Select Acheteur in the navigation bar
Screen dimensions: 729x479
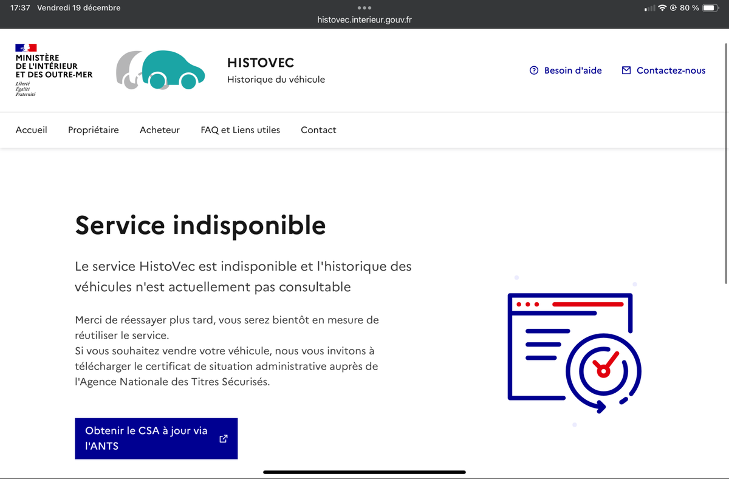[160, 130]
